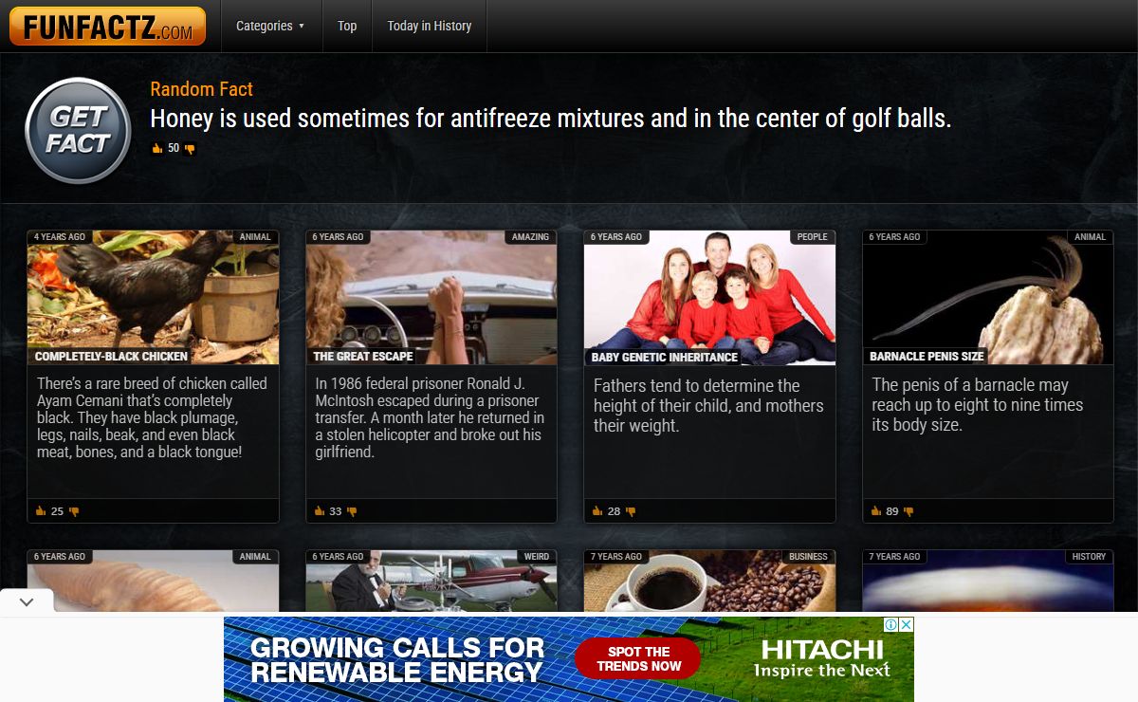Open the black chicken photo thumbnail
Image resolution: width=1138 pixels, height=702 pixels.
tap(154, 297)
